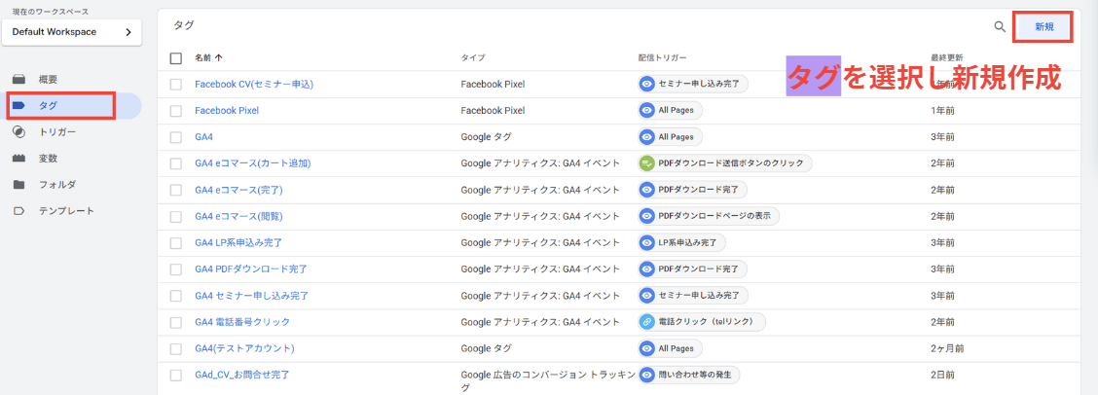Check the Facebook CV(セミナー申込) row checkbox
Viewport: 1098px width, 395px height.
tap(176, 84)
